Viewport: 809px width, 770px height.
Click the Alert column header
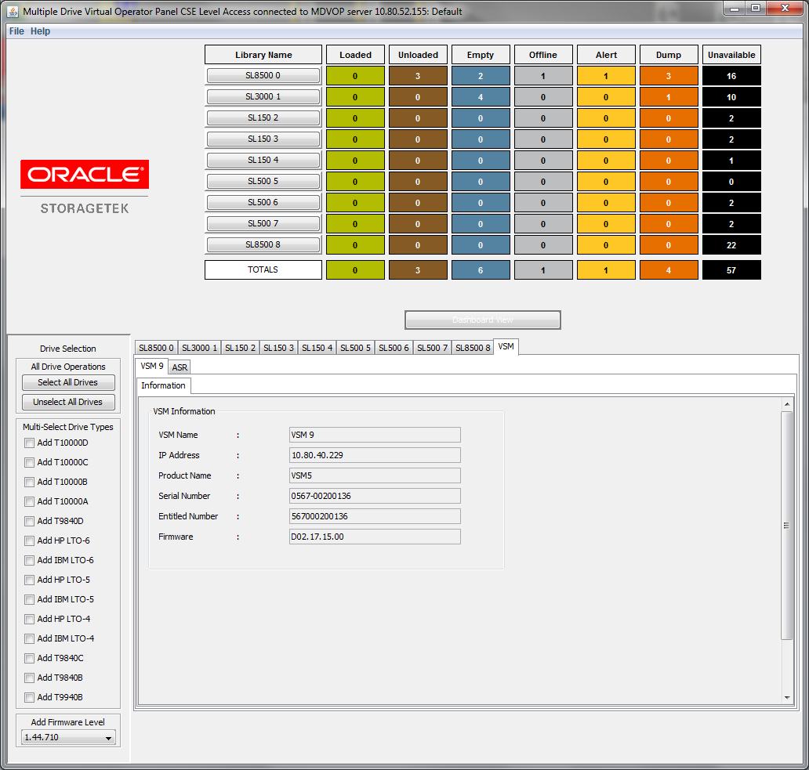[606, 55]
